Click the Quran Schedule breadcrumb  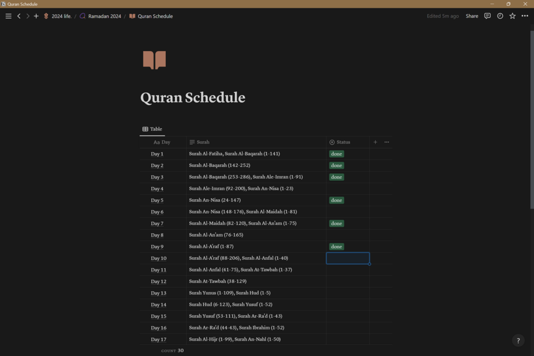151,16
